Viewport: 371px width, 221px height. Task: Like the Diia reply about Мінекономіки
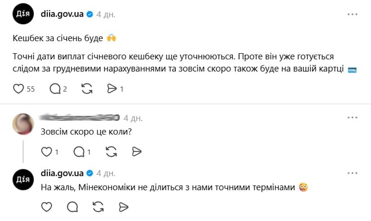click(x=47, y=207)
